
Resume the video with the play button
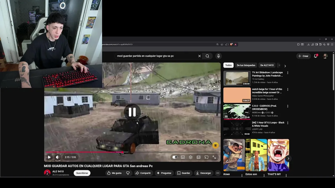(x=49, y=157)
